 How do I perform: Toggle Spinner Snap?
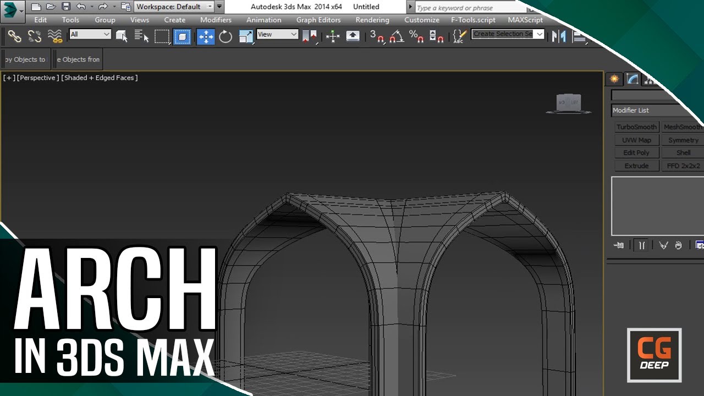[x=436, y=36]
